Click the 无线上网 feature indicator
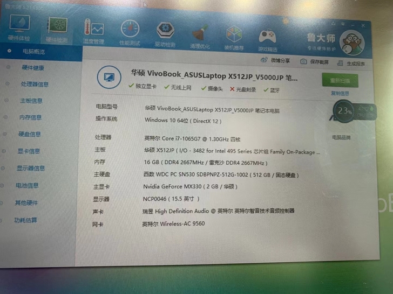 tap(178, 87)
